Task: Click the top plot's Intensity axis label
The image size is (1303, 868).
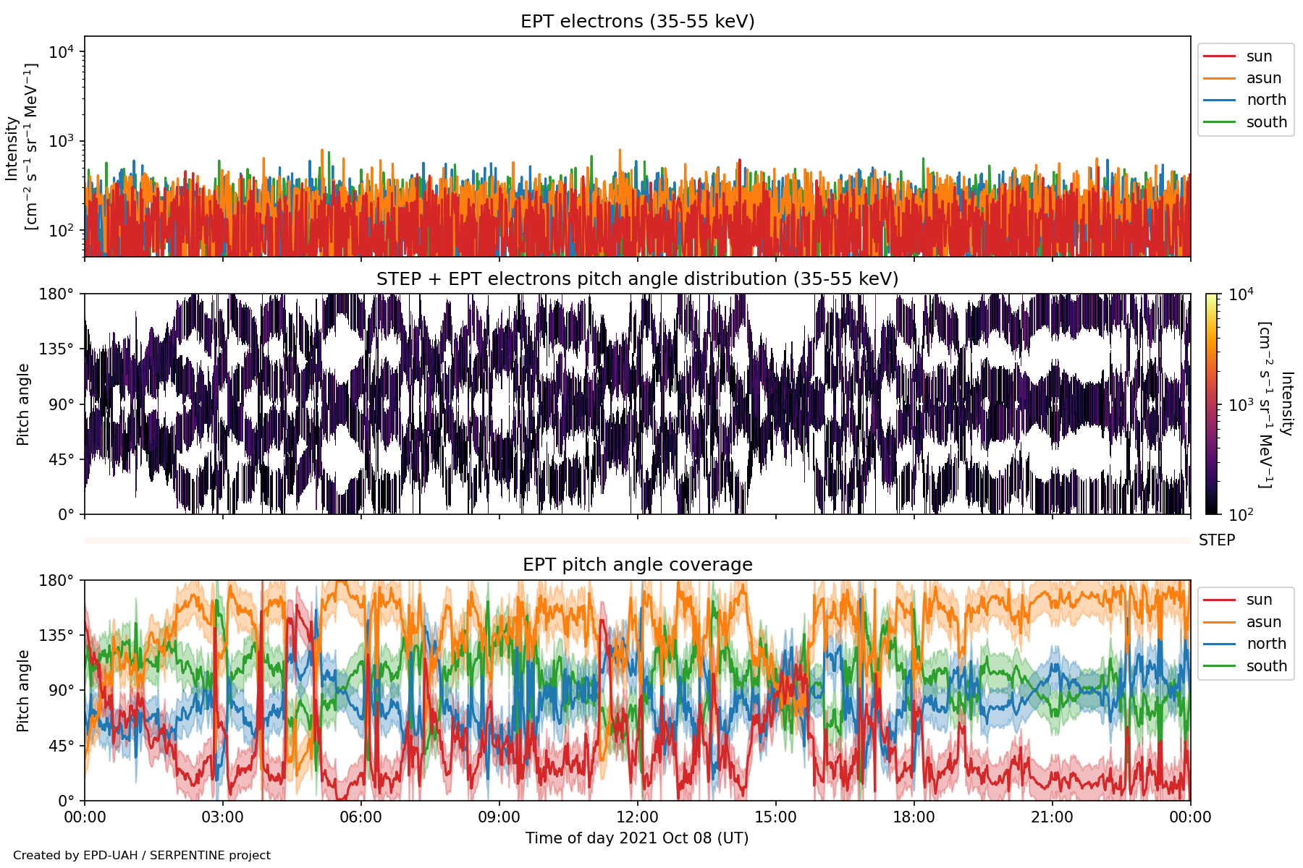Action: point(22,147)
